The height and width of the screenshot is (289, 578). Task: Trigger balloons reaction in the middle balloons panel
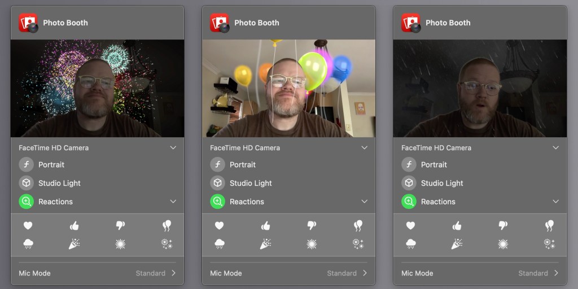click(358, 226)
